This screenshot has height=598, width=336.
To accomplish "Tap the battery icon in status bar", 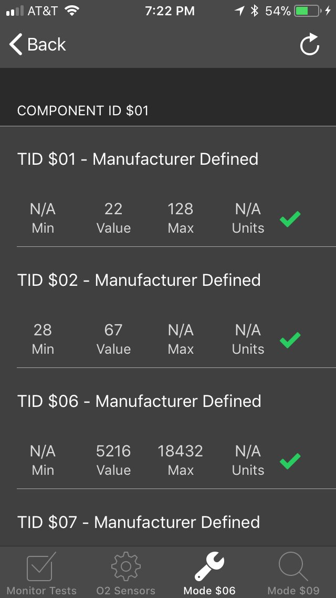I will coord(308,11).
